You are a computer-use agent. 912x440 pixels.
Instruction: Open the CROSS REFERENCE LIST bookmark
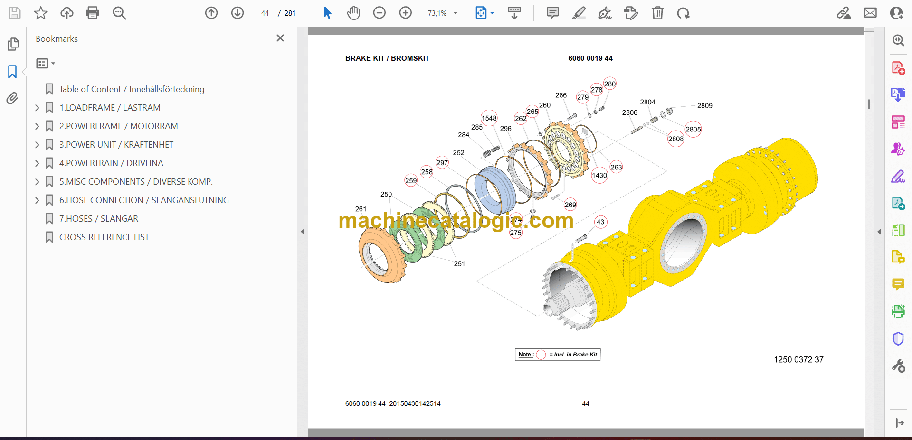click(104, 237)
